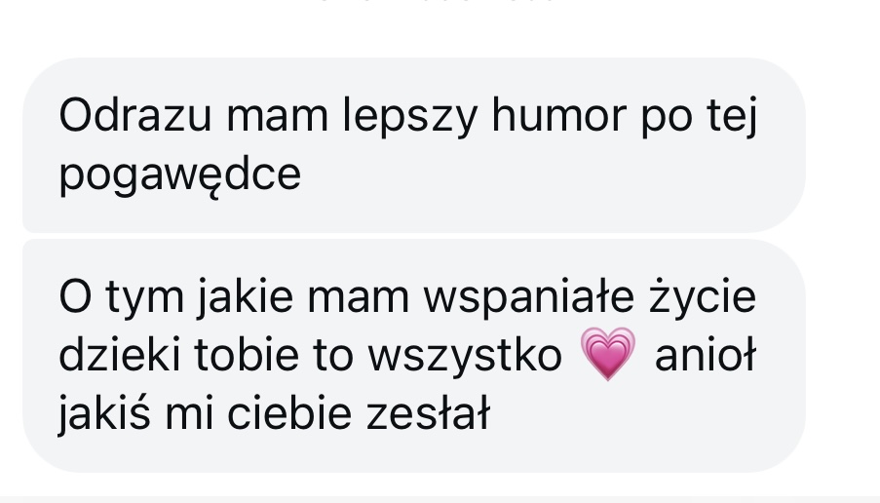Select the message starting with "O tym jakie"
880x503 pixels.
pyautogui.click(x=414, y=356)
